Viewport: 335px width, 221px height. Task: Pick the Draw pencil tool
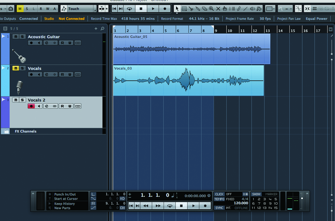239,8
